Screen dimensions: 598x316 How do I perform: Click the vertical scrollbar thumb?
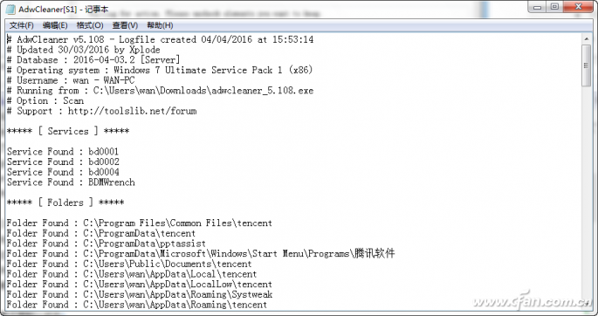(586, 65)
